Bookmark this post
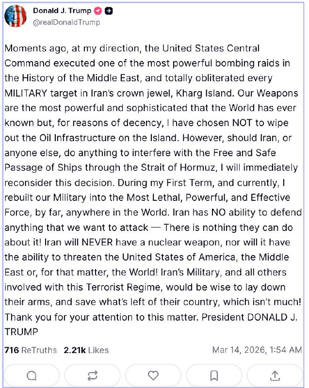 point(214,375)
